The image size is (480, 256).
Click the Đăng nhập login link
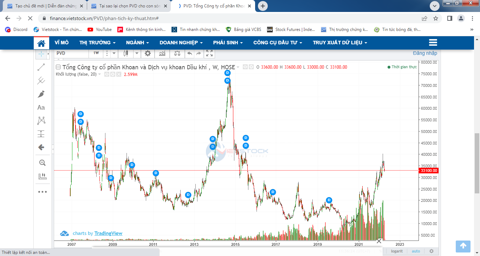point(425,53)
